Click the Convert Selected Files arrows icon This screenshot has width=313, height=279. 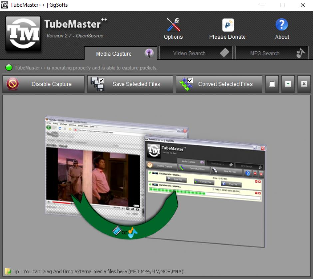click(x=186, y=84)
